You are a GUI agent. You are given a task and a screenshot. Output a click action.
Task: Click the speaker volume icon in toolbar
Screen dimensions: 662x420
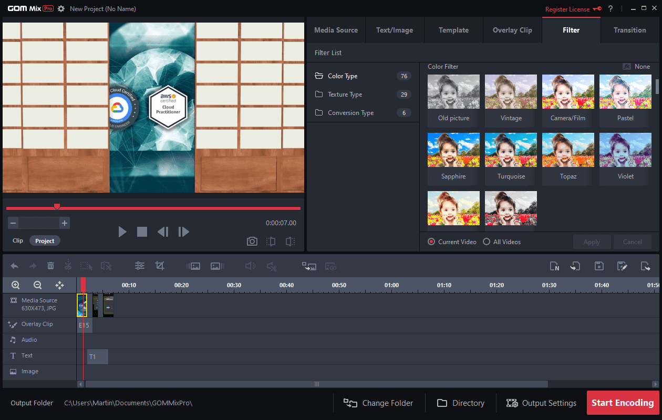[x=251, y=266]
